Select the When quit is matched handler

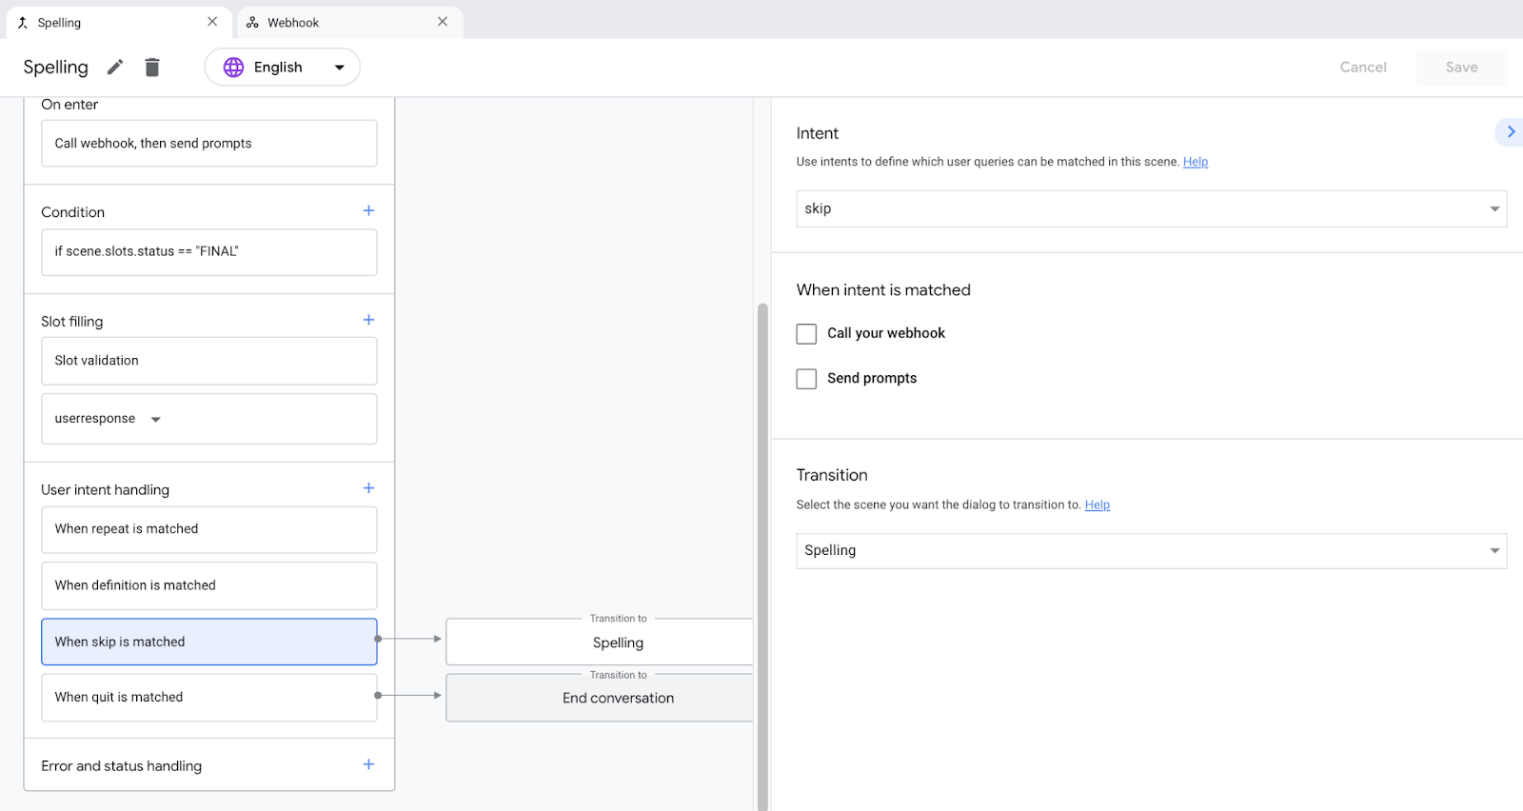209,698
